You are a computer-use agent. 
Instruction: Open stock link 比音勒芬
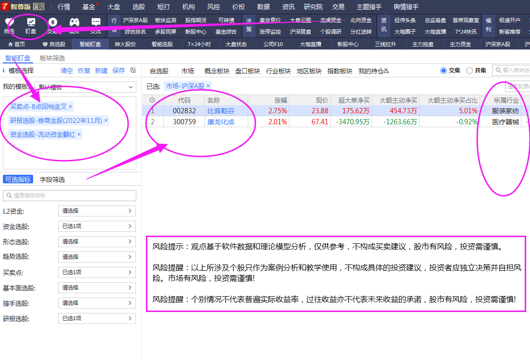221,111
